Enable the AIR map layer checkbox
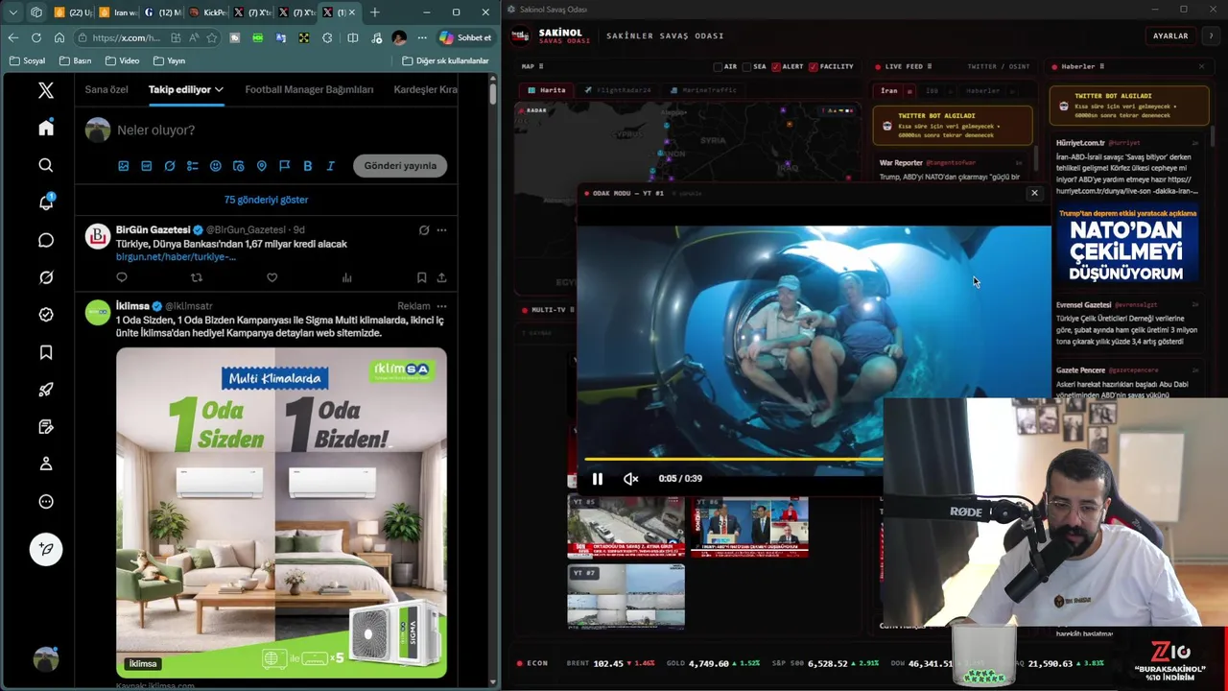Screen dimensions: 1228x691 pos(719,66)
